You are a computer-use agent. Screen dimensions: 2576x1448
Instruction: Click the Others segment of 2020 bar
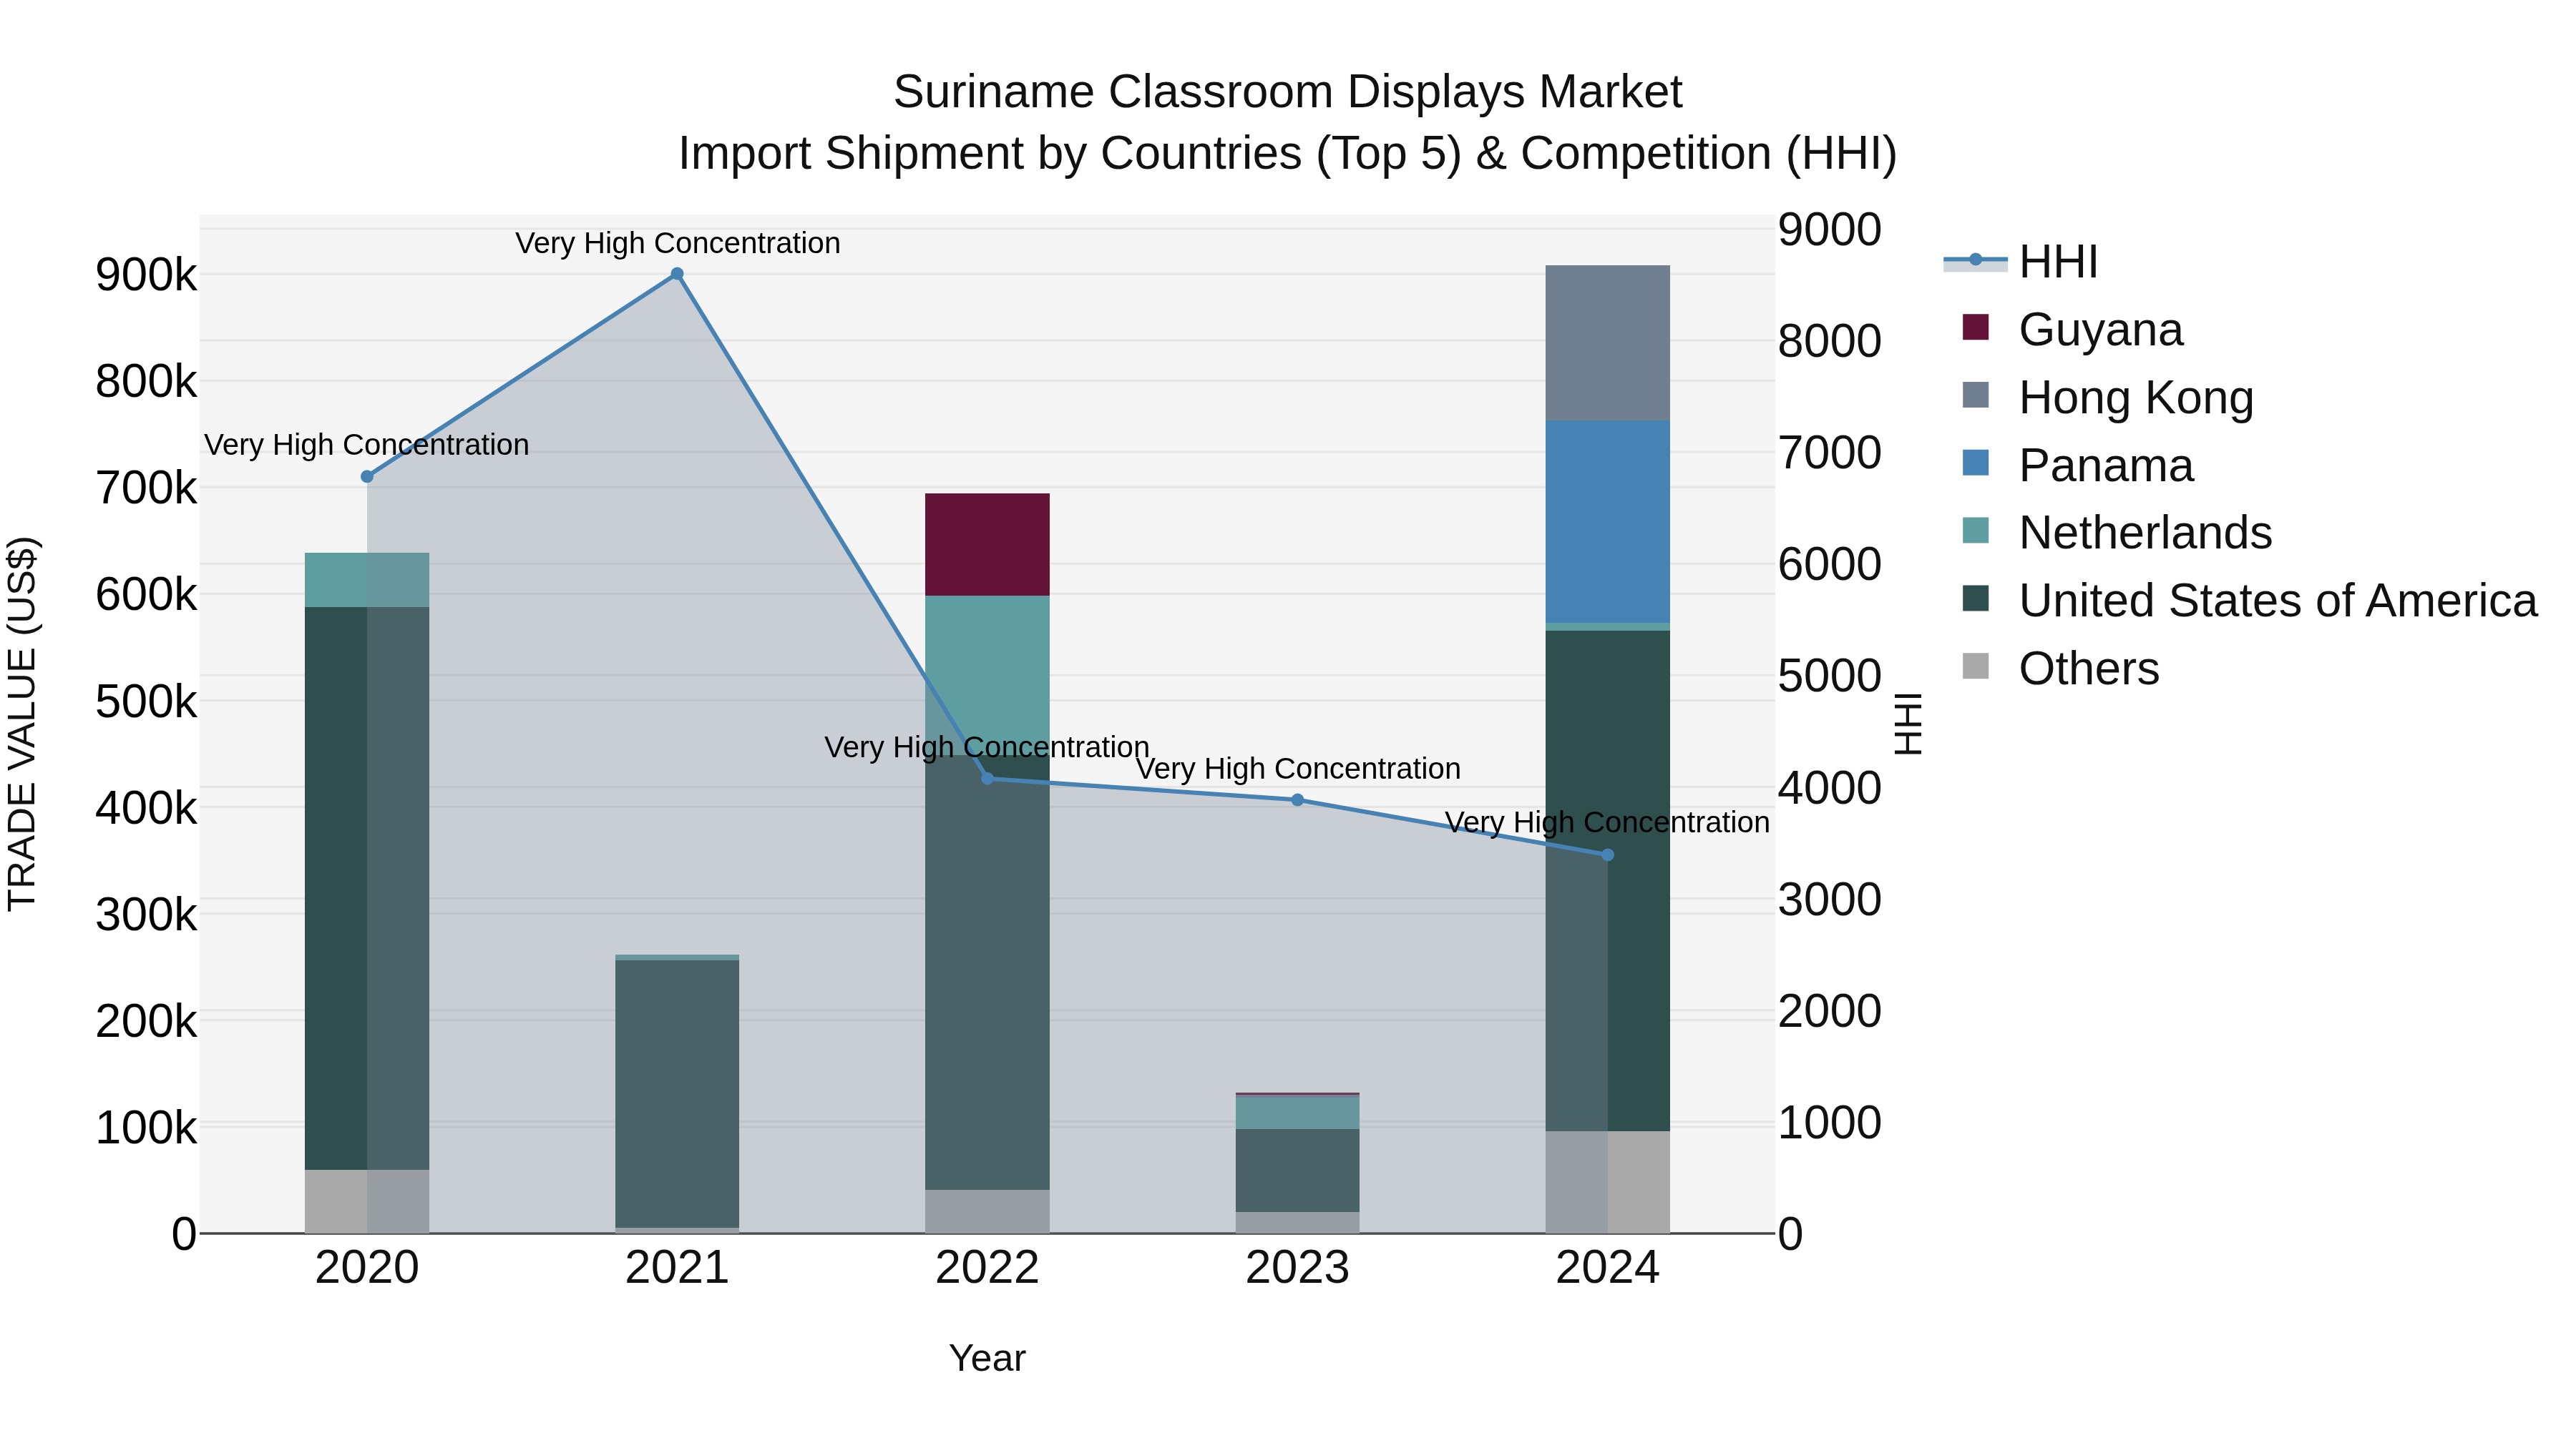367,1202
